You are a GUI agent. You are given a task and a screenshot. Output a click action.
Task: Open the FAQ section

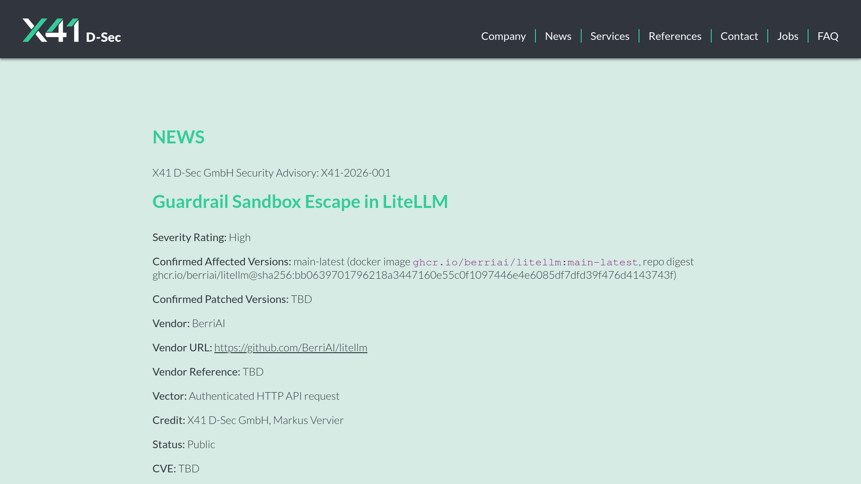827,36
